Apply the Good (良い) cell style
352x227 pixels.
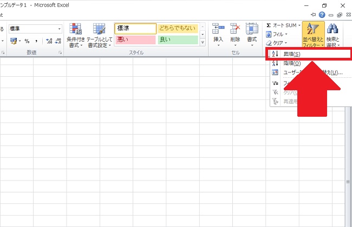coord(178,40)
